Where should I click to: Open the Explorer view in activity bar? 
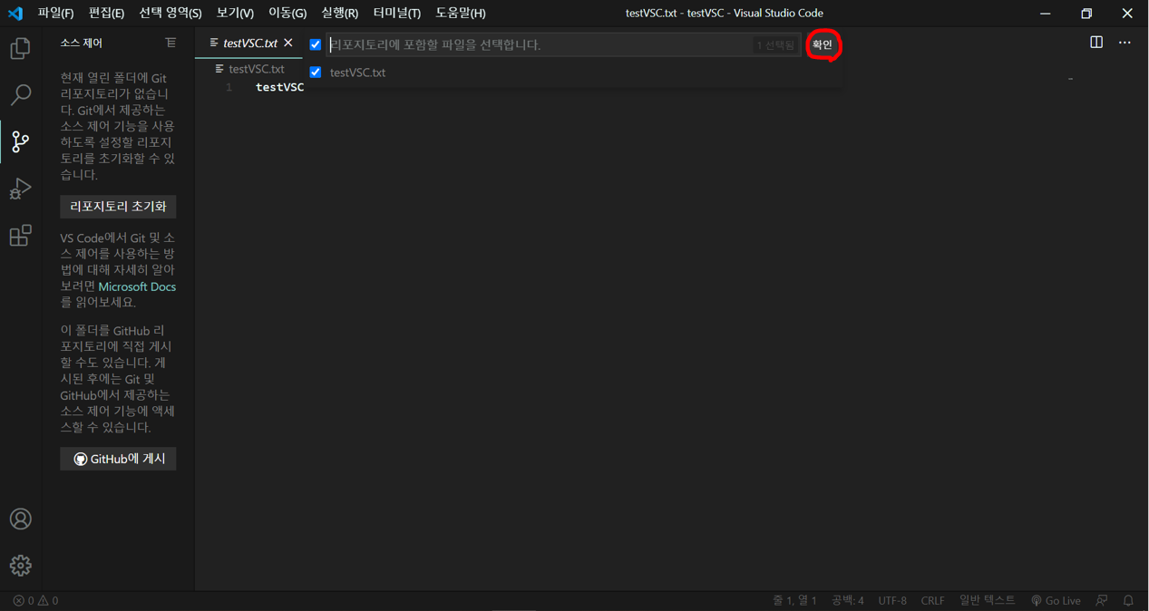tap(20, 48)
